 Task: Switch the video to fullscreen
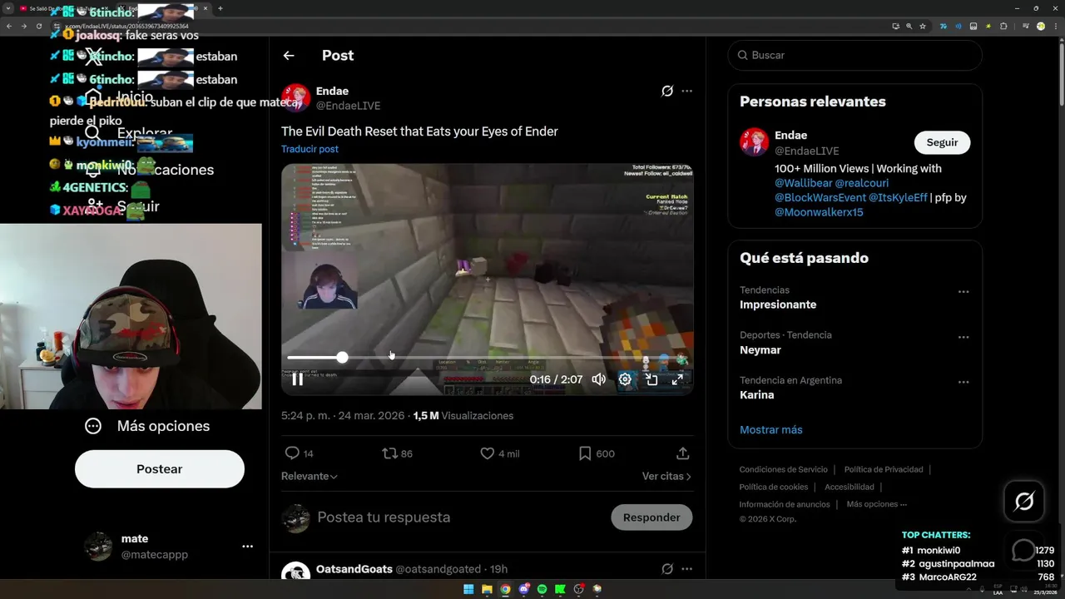[x=677, y=379]
